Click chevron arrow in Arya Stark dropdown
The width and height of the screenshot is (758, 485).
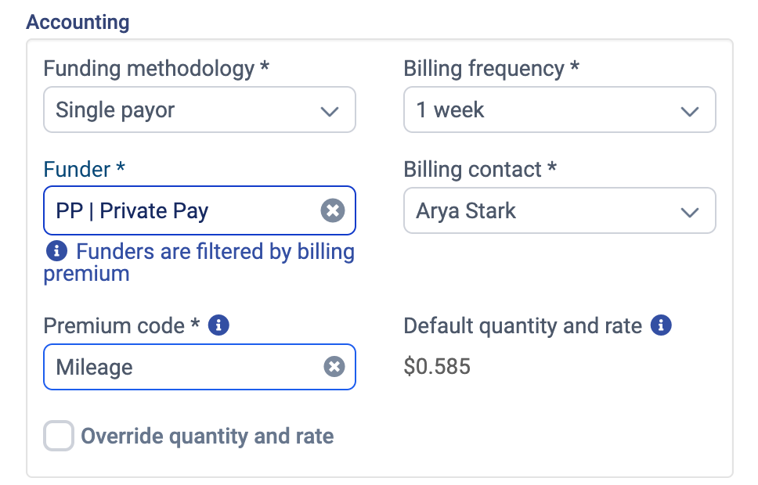(x=690, y=212)
